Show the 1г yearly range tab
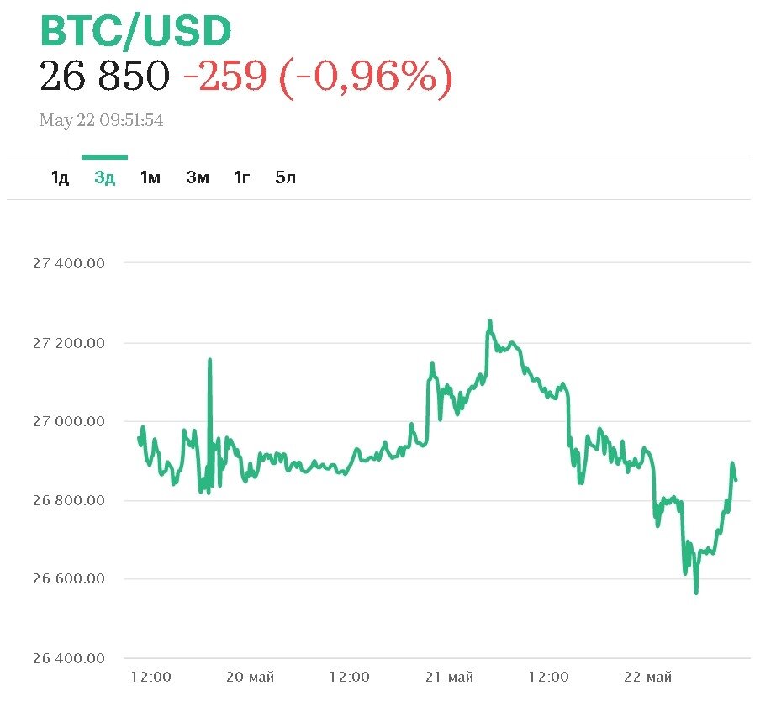 [x=242, y=177]
